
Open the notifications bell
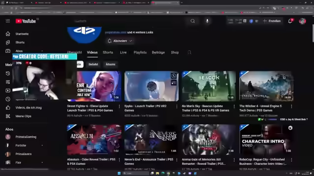[290, 21]
